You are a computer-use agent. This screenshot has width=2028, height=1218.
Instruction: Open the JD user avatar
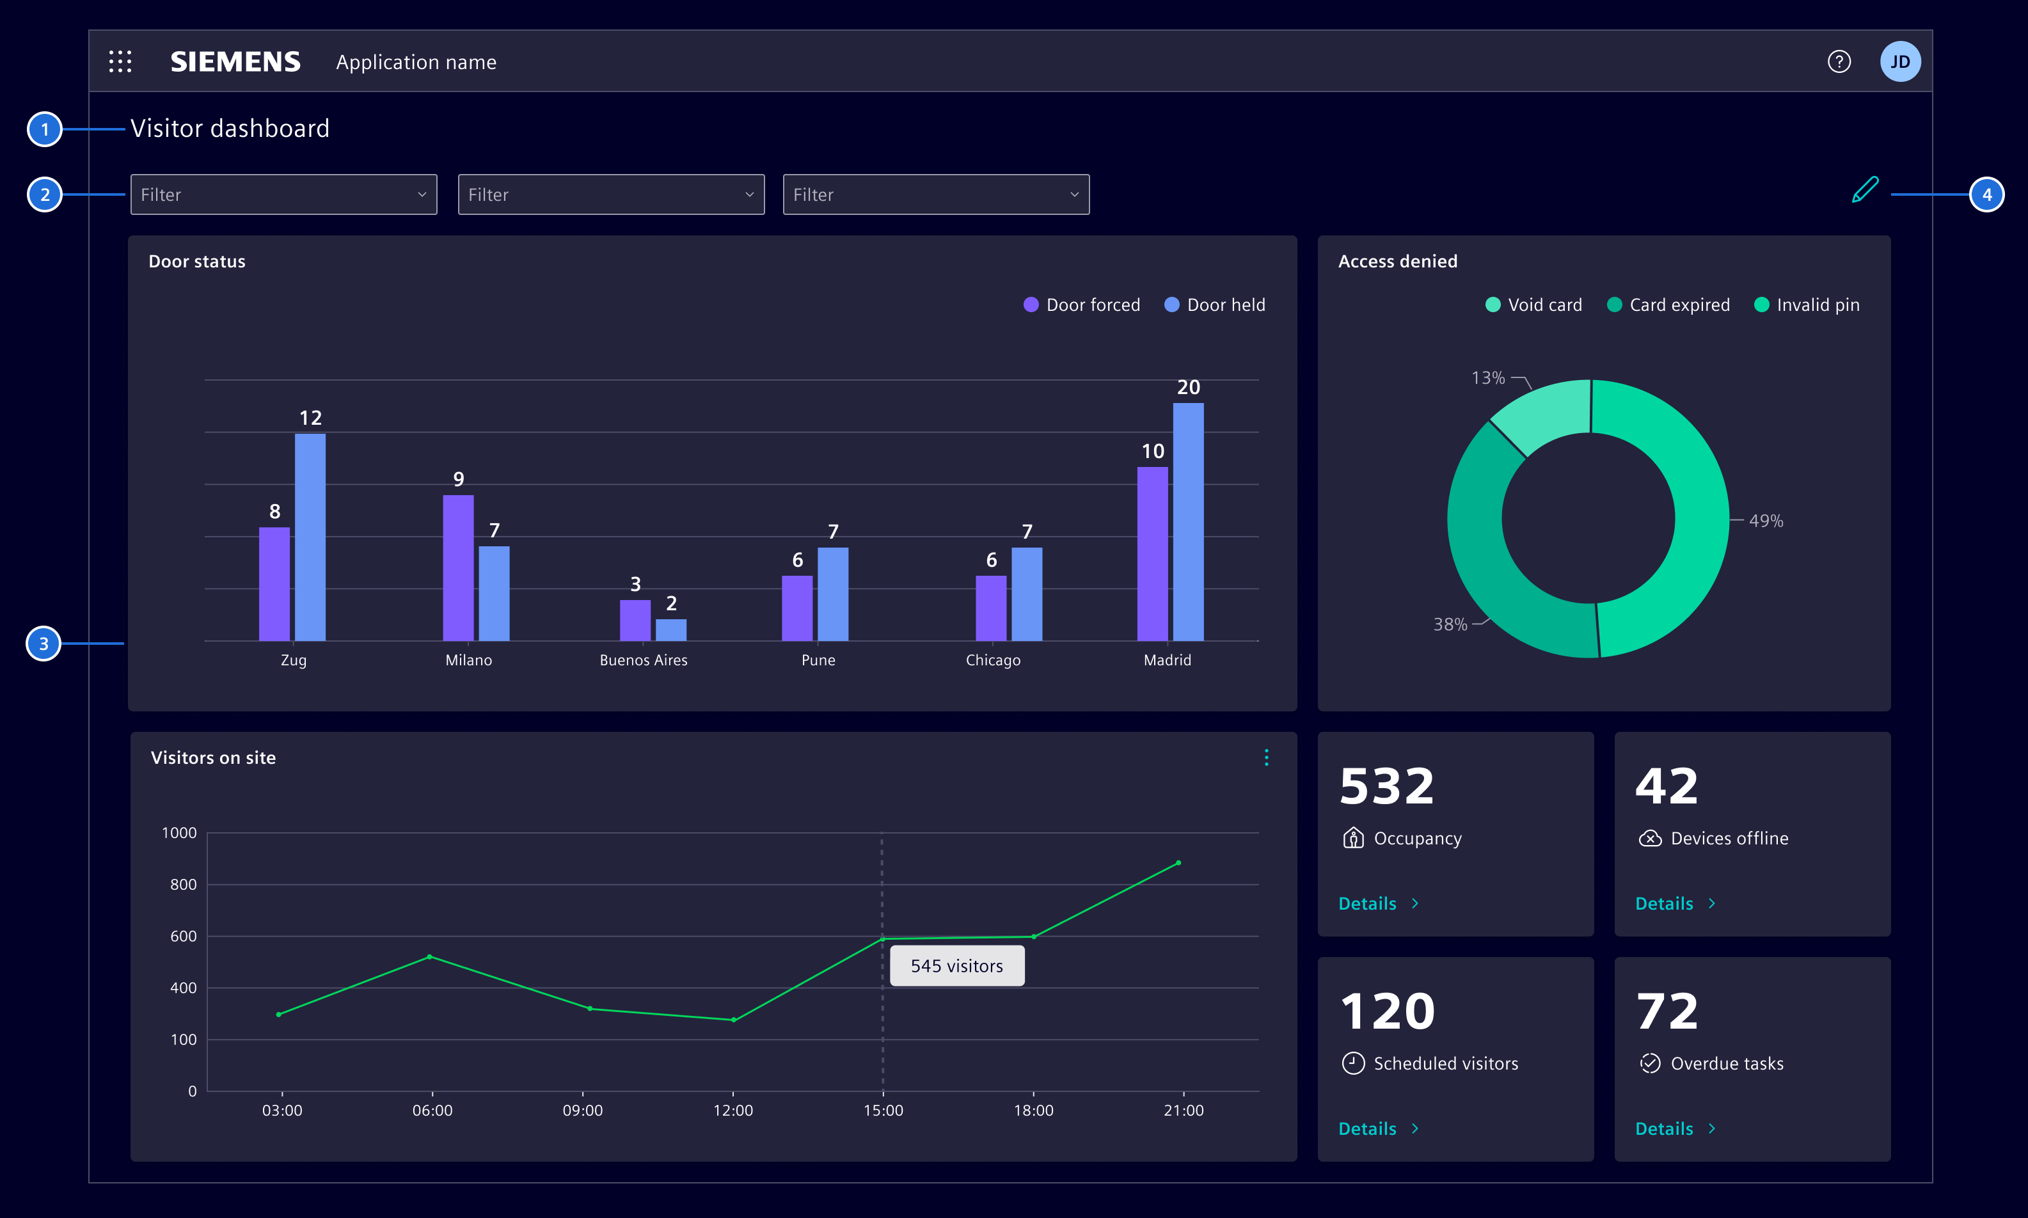pyautogui.click(x=1901, y=61)
